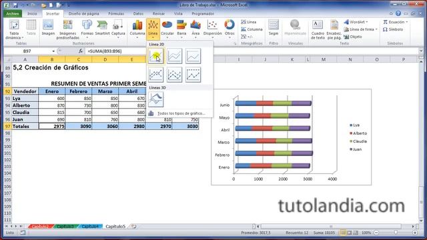Switch to the Vista tab
Image resolution: width=427 pixels, height=240 pixels.
click(178, 13)
